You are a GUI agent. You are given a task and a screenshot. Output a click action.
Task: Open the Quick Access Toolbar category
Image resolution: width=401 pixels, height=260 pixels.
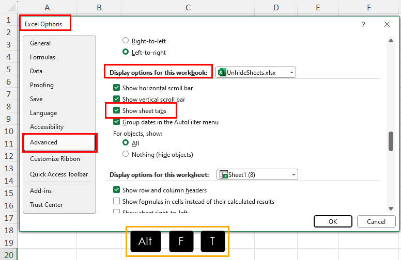point(59,174)
